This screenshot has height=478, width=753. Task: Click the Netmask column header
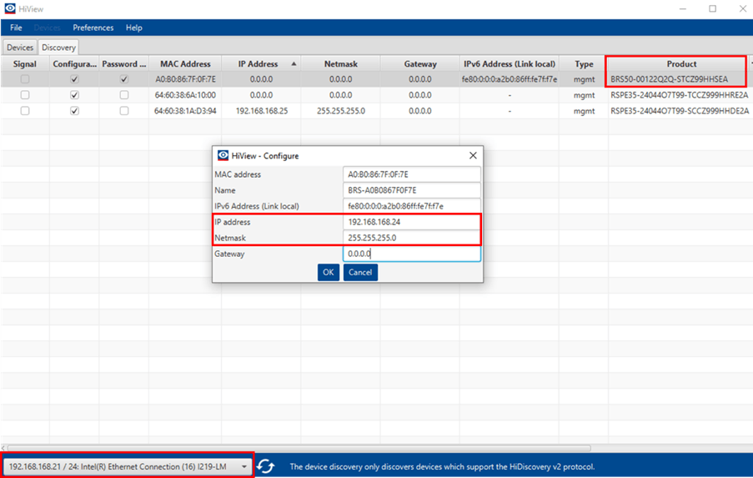click(x=341, y=64)
